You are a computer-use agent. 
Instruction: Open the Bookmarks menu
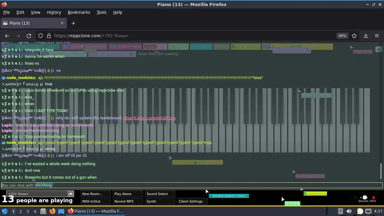coord(79,12)
